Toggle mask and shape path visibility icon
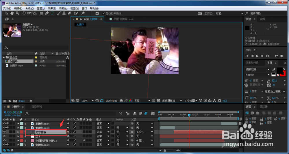Viewport: 289px width, 154px height. pyautogui.click(x=102, y=101)
